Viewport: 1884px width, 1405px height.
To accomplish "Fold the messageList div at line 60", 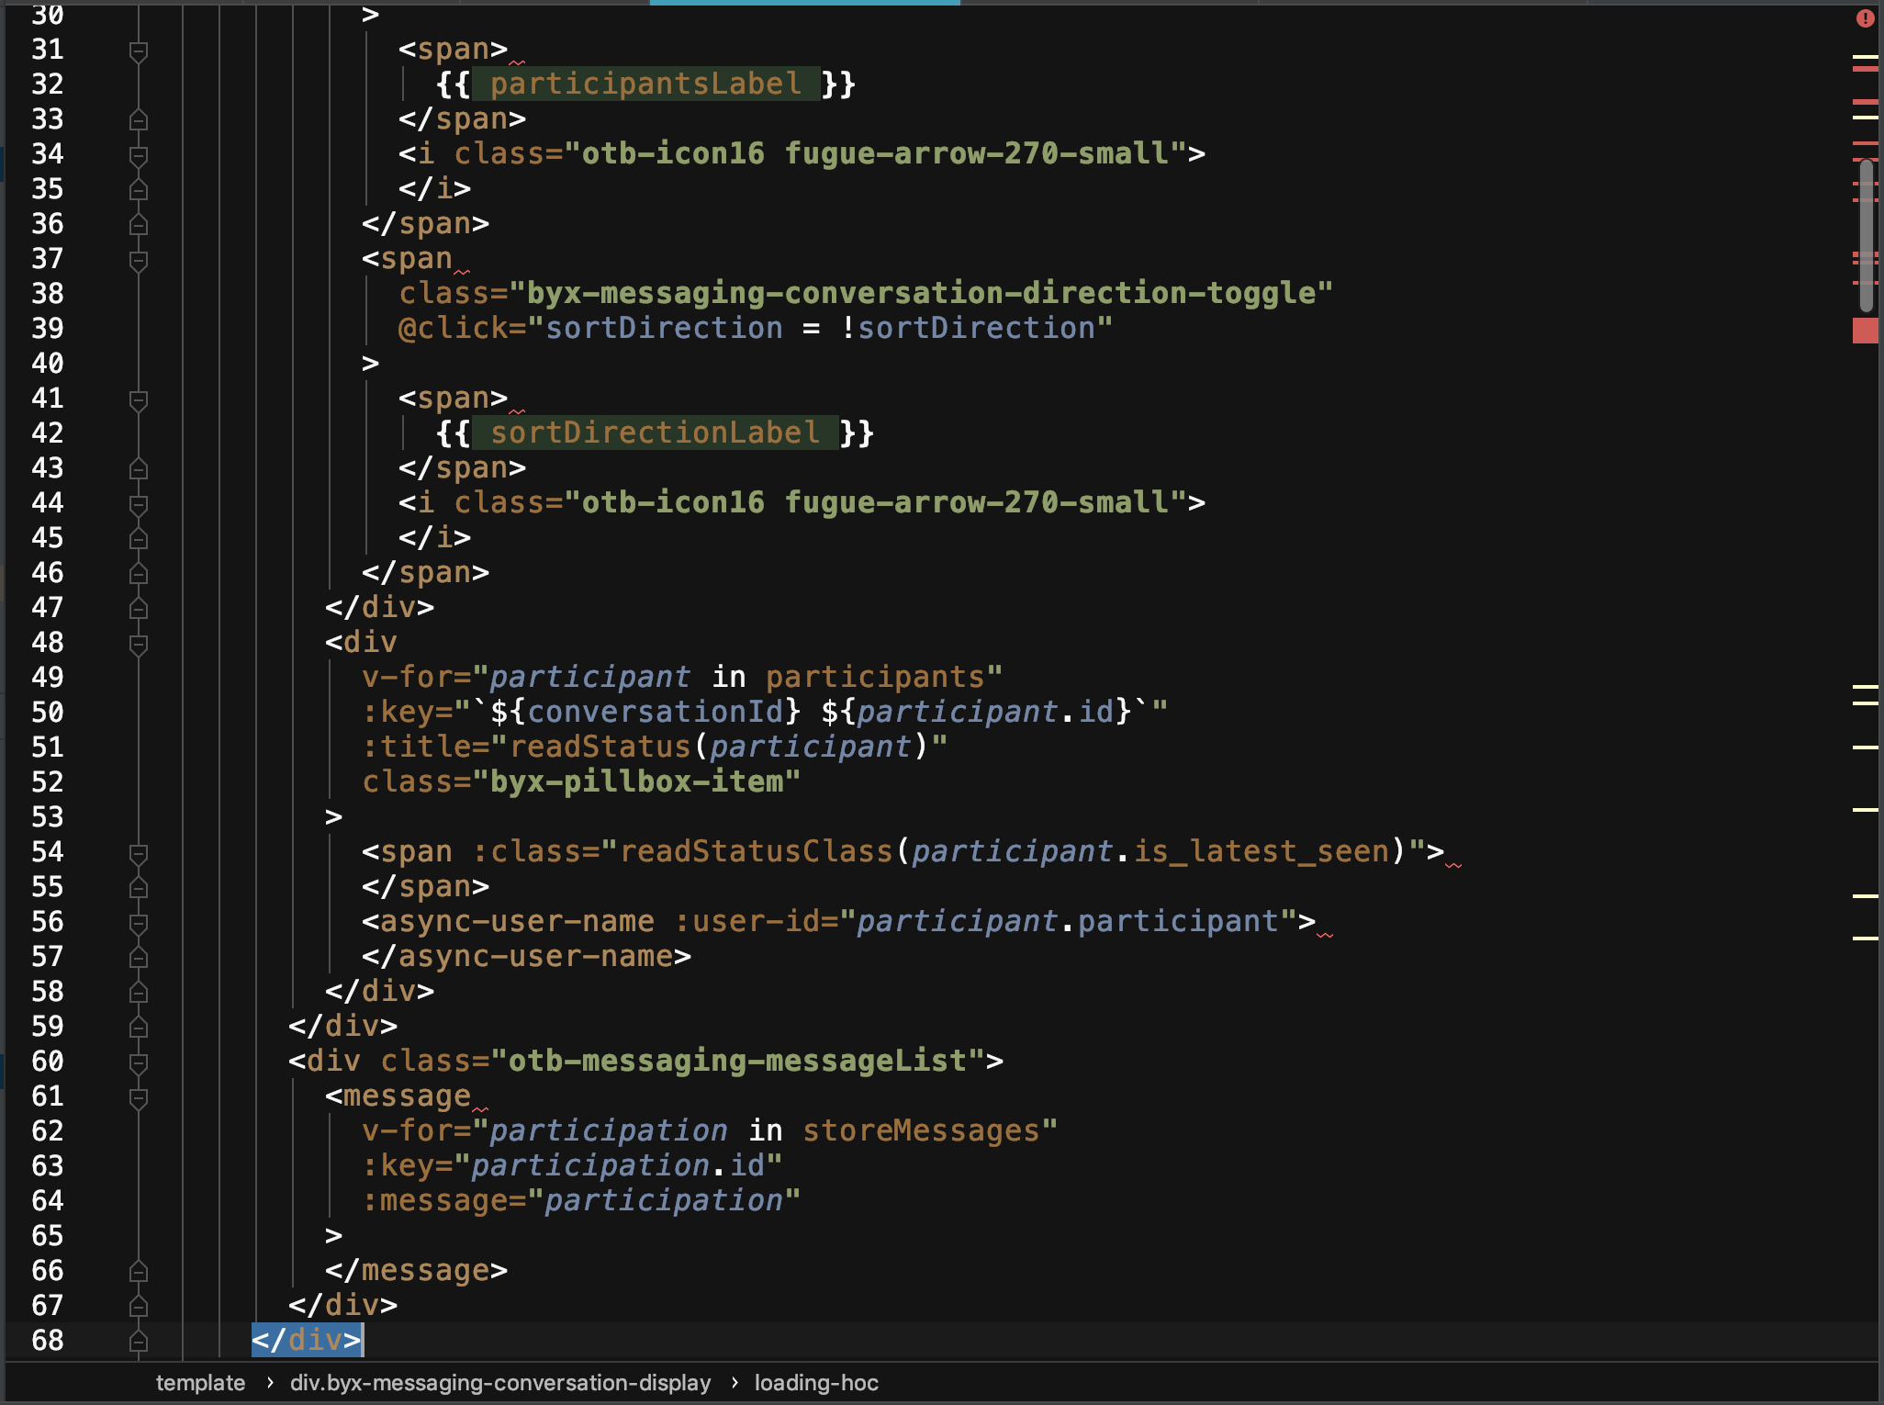I will click(x=139, y=1062).
